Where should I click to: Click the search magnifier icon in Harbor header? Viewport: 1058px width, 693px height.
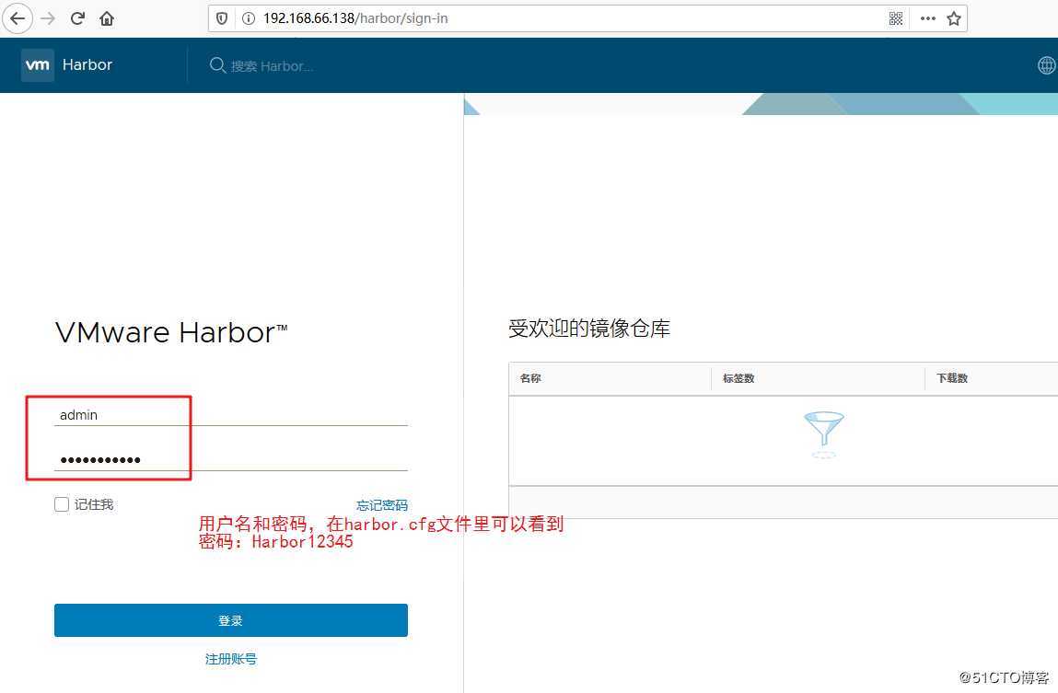[x=217, y=65]
